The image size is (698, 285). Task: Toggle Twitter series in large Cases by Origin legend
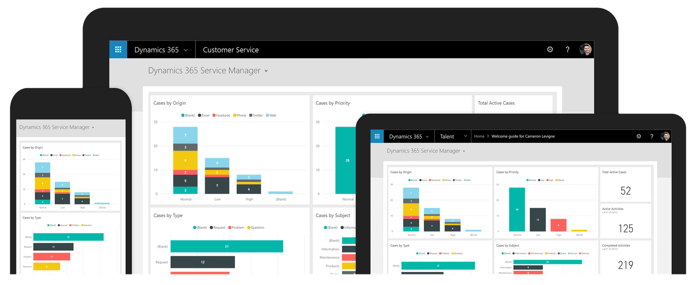257,116
